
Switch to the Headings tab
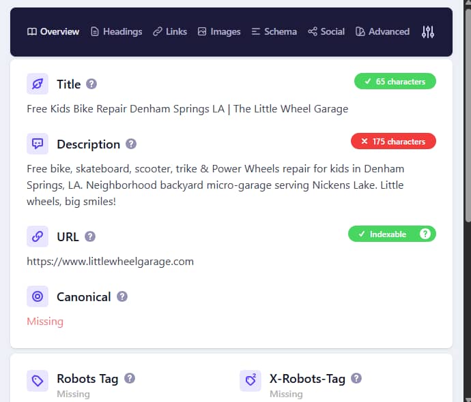pyautogui.click(x=116, y=31)
